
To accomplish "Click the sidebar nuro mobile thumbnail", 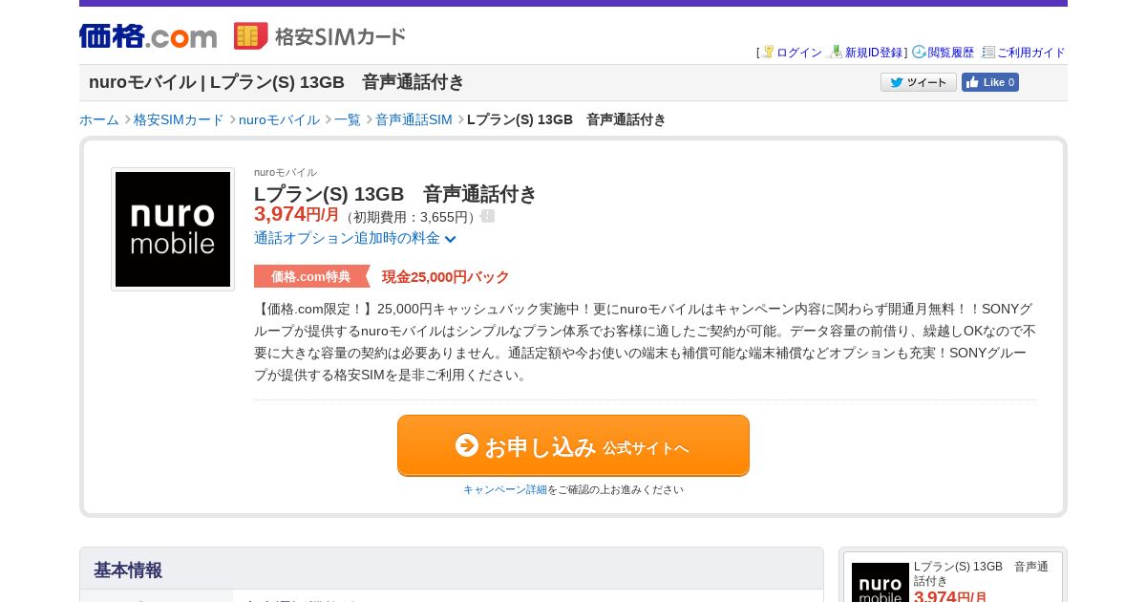I will pos(881,582).
